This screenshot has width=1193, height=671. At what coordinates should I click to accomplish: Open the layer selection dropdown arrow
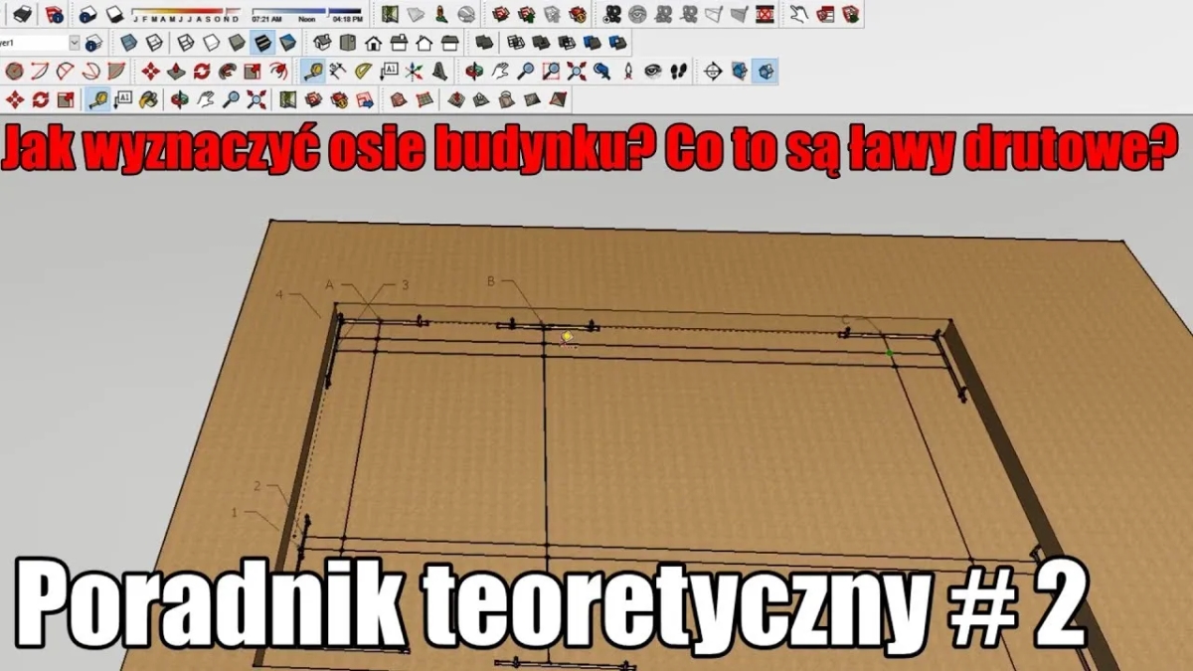coord(75,44)
